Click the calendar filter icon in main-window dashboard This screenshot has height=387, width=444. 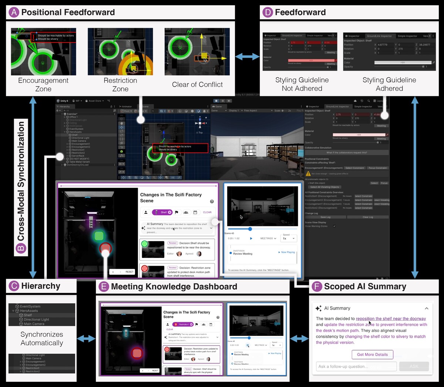pos(195,212)
